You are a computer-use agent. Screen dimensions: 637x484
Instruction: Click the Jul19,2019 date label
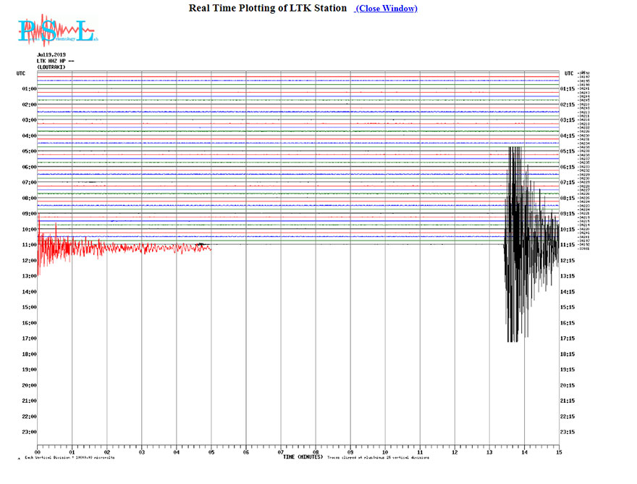pos(51,55)
